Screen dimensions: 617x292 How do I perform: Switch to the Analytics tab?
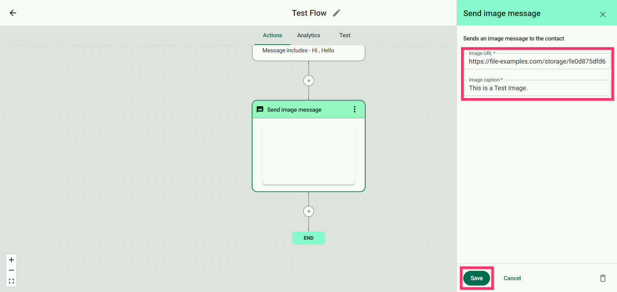[308, 35]
